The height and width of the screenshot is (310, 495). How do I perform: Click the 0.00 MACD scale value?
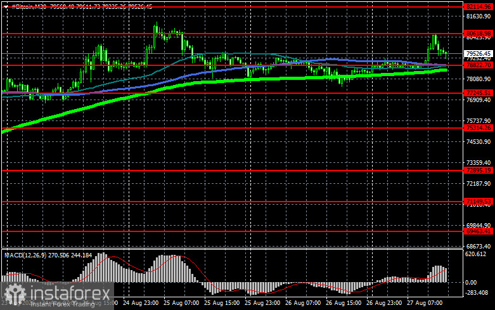[471, 283]
